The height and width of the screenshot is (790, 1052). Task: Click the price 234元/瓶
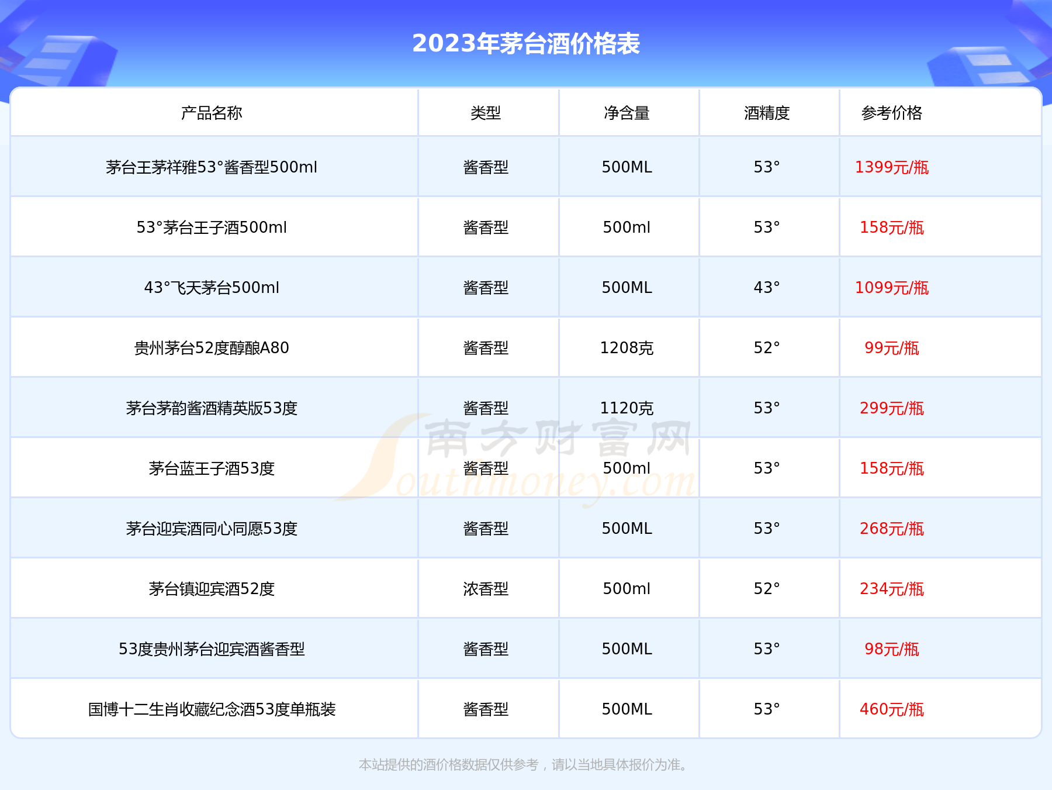(x=891, y=589)
